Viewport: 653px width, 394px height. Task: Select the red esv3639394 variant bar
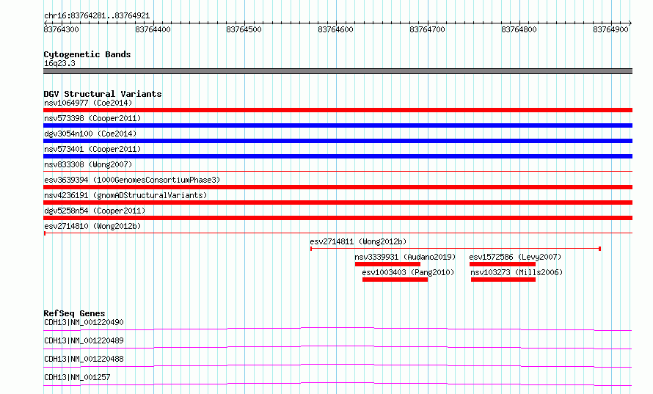338,187
